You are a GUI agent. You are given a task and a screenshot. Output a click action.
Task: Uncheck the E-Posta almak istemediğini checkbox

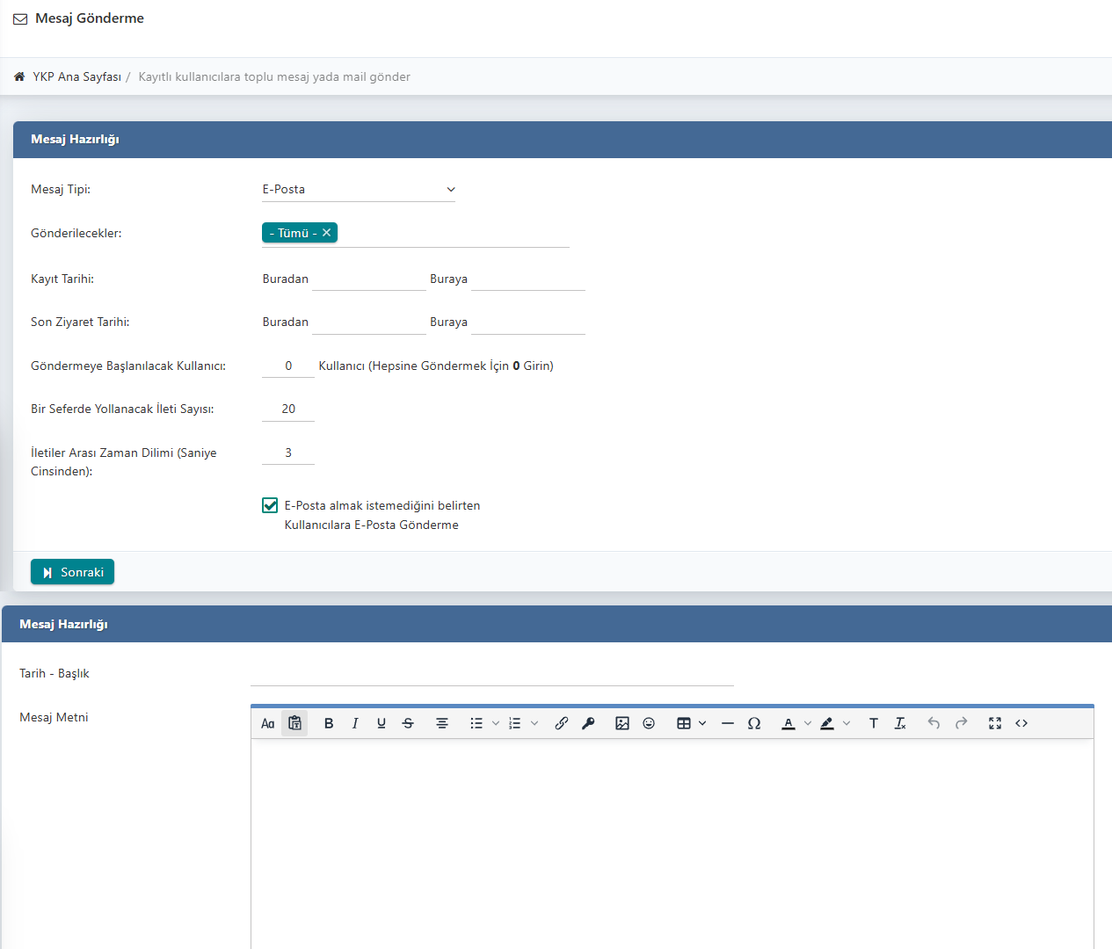[270, 505]
